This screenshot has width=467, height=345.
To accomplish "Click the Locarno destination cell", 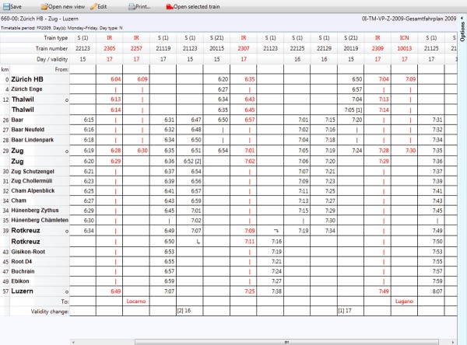I will [136, 300].
